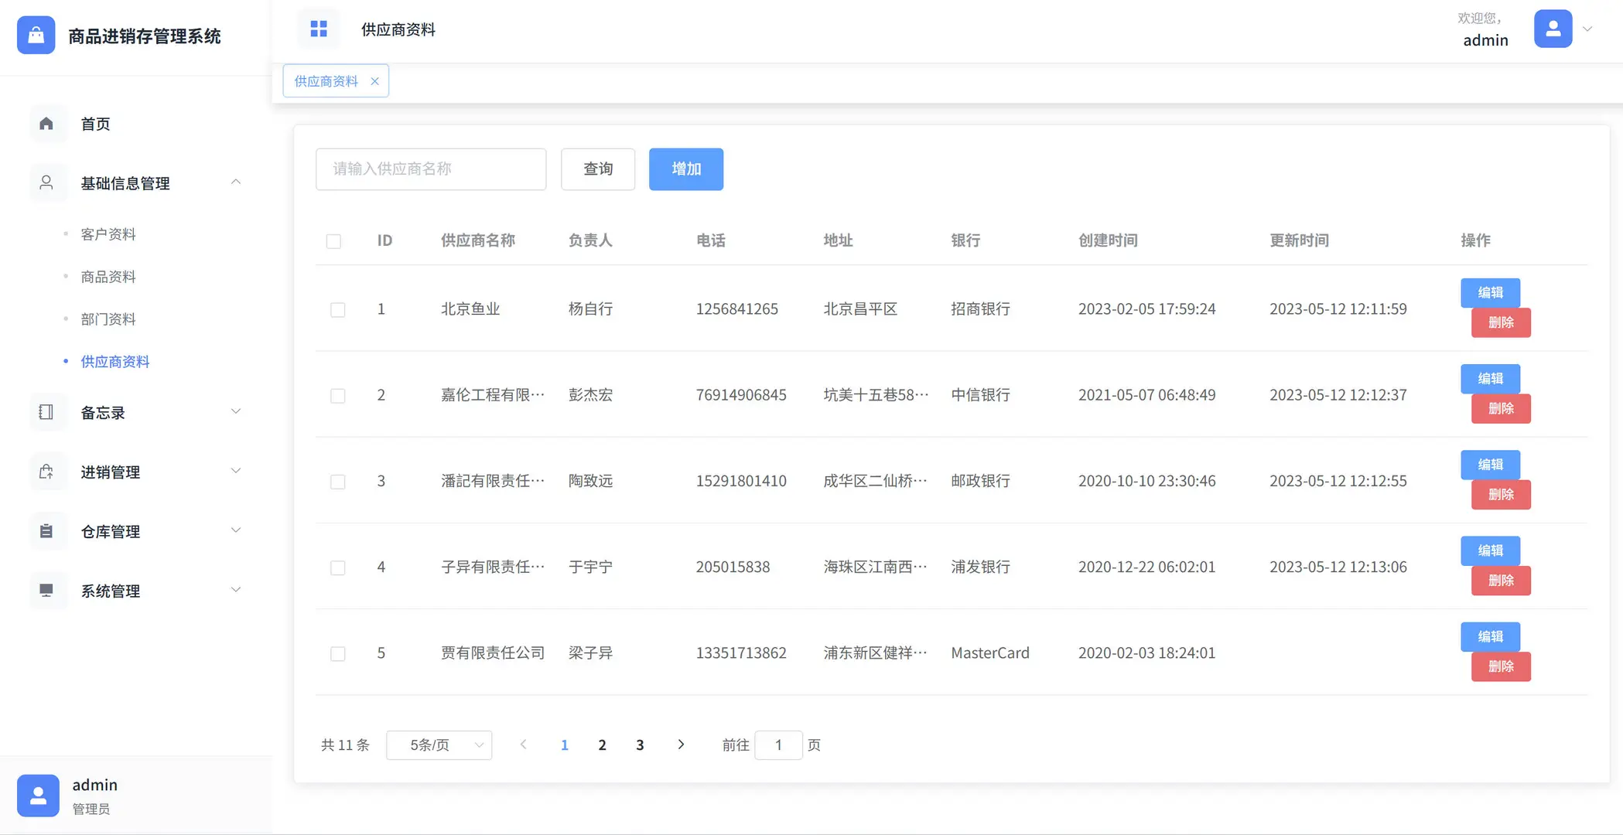The image size is (1623, 835).
Task: Select 商品资料 in the sidebar menu
Action: [x=108, y=276]
